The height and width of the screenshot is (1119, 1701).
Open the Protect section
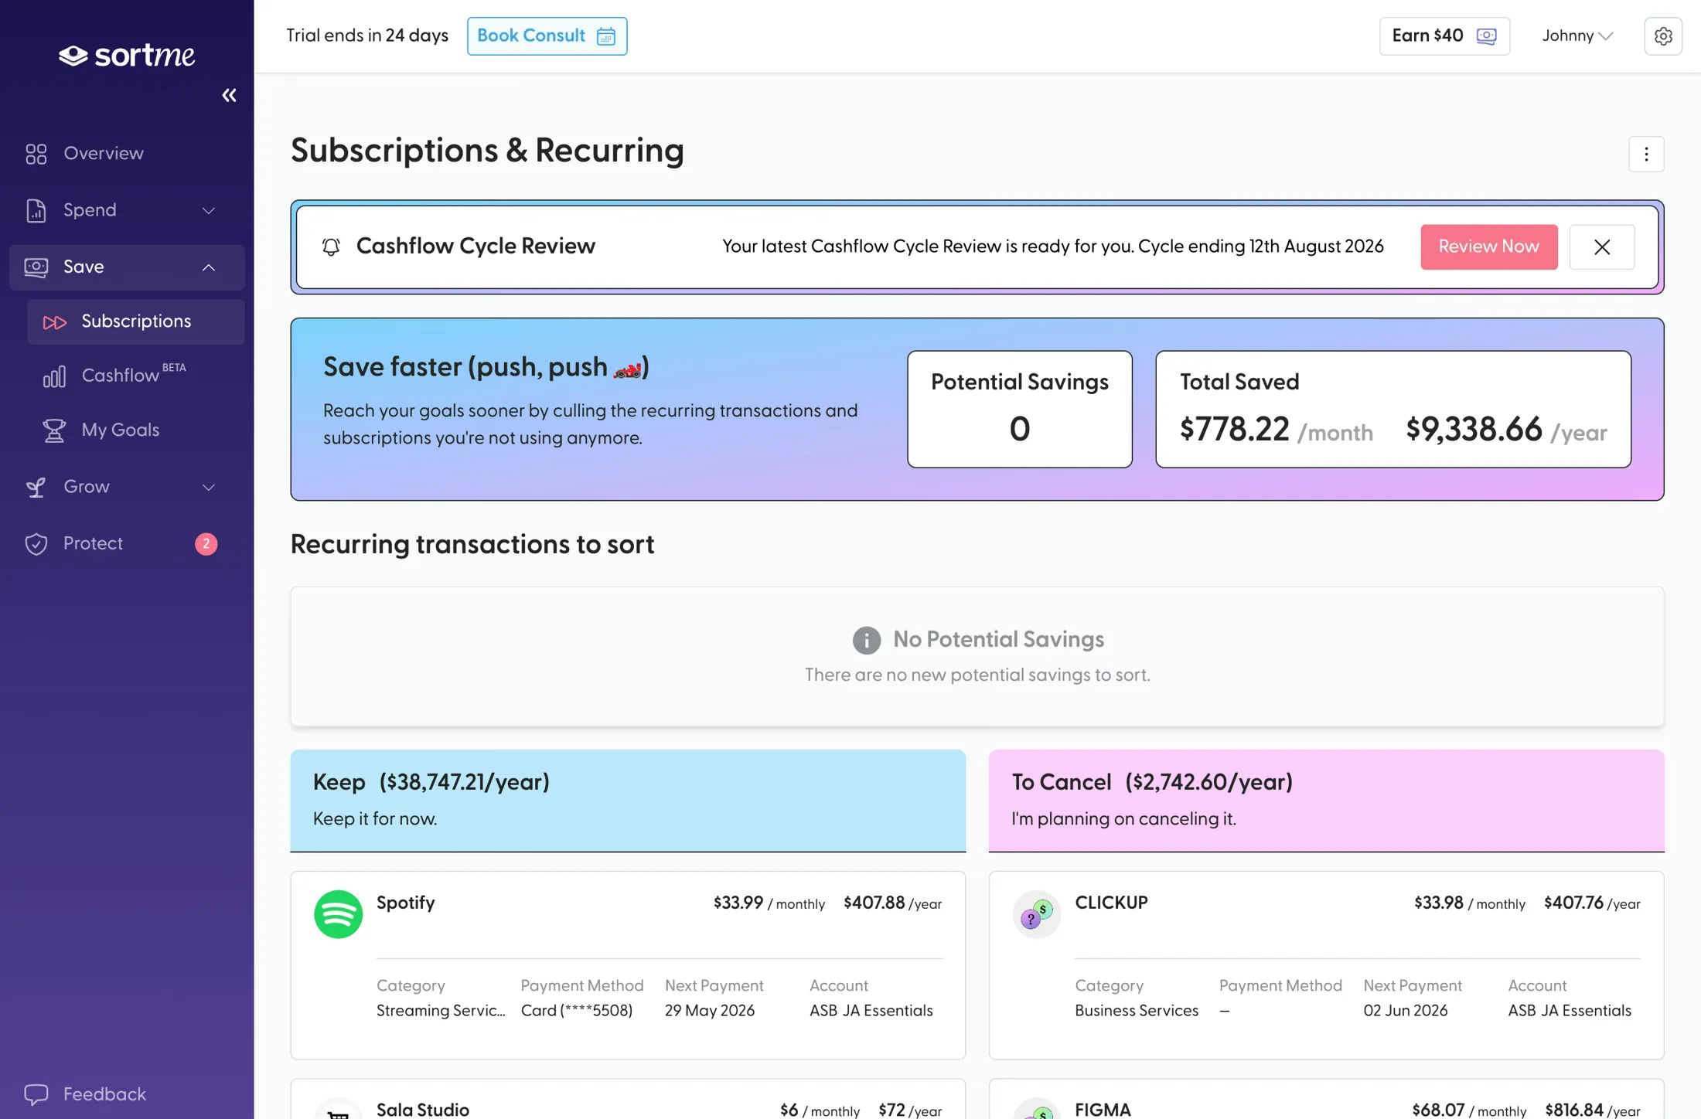tap(127, 543)
